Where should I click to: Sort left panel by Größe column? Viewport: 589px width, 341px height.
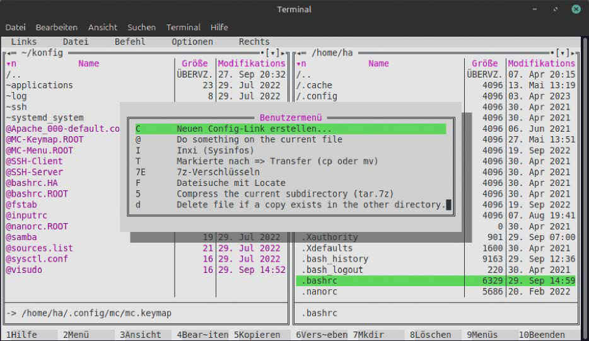coord(195,64)
